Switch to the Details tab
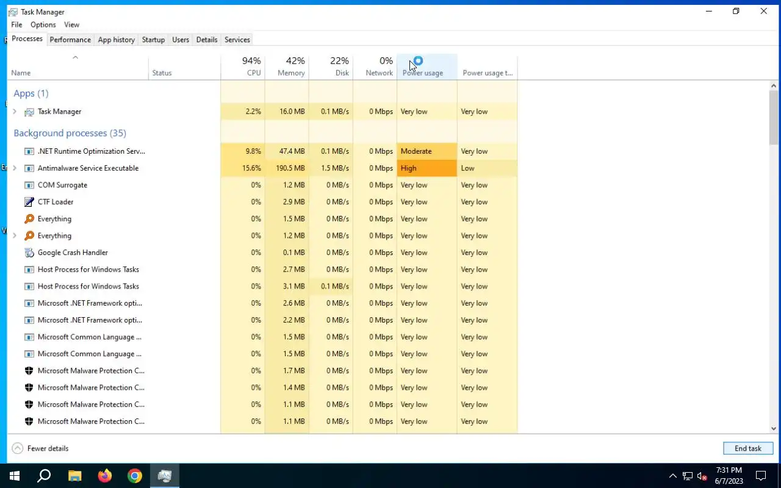Viewport: 781px width, 488px height. [207, 40]
